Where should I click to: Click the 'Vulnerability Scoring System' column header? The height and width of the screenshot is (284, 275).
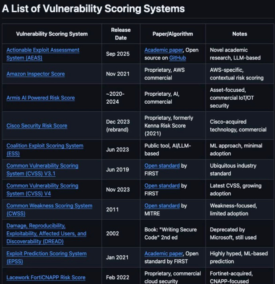pyautogui.click(x=52, y=34)
